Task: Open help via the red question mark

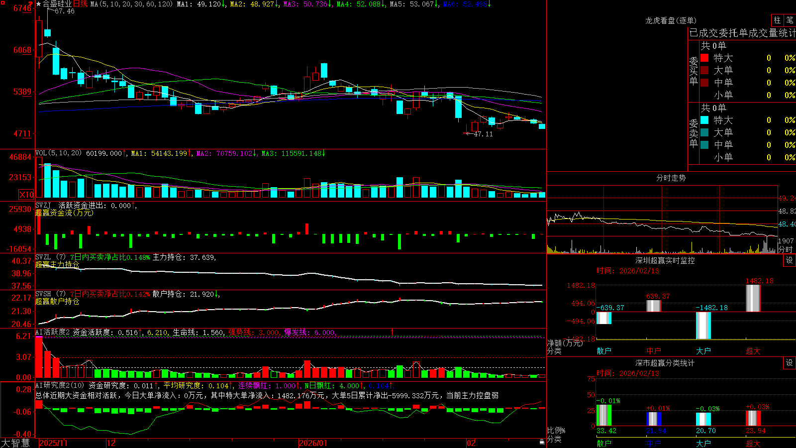Action: tap(30, 3)
